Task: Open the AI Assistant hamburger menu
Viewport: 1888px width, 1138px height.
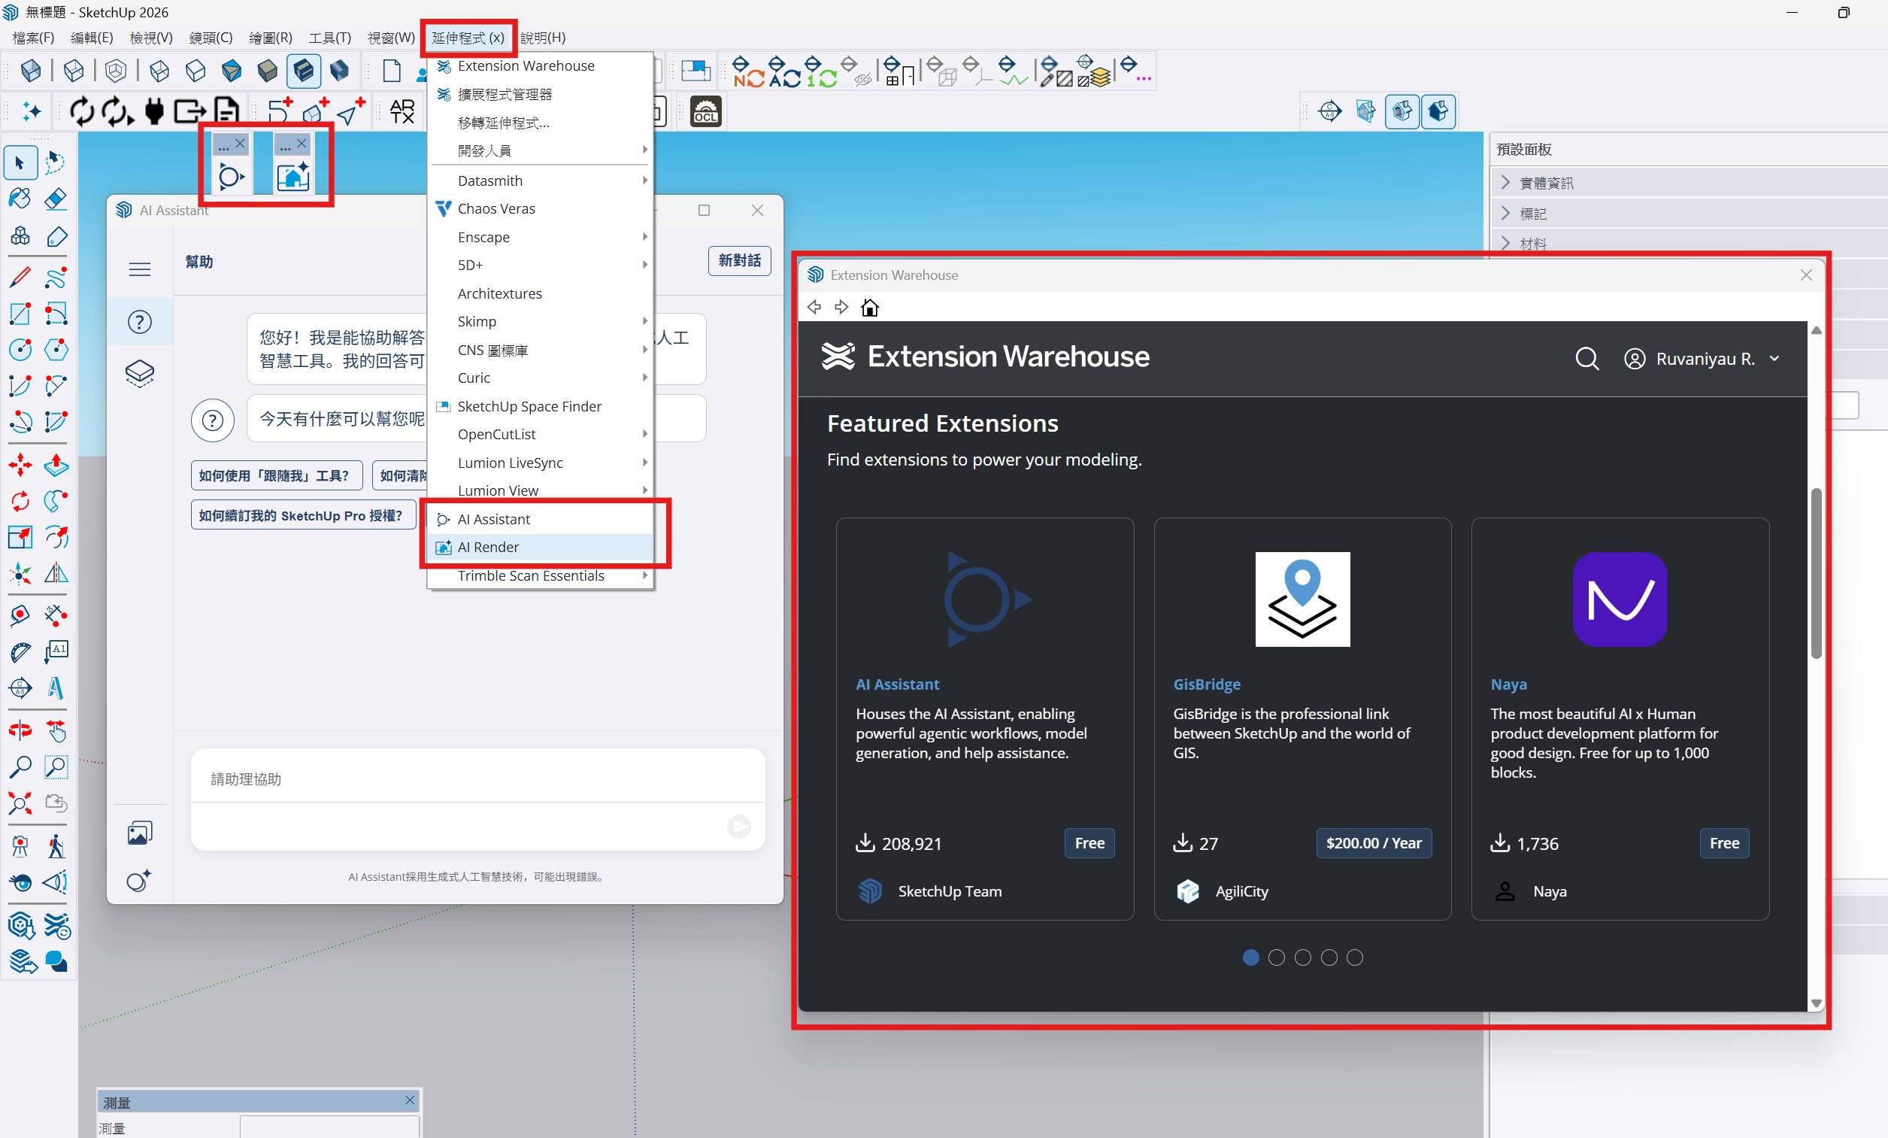Action: [x=139, y=269]
